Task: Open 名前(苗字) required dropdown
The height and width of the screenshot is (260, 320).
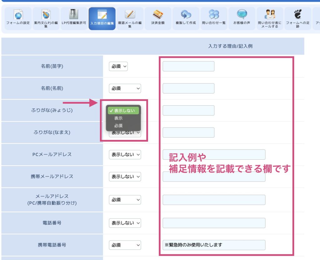Action: click(118, 66)
